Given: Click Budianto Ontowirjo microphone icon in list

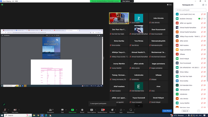Looking at the screenshot, I should (x=202, y=19).
